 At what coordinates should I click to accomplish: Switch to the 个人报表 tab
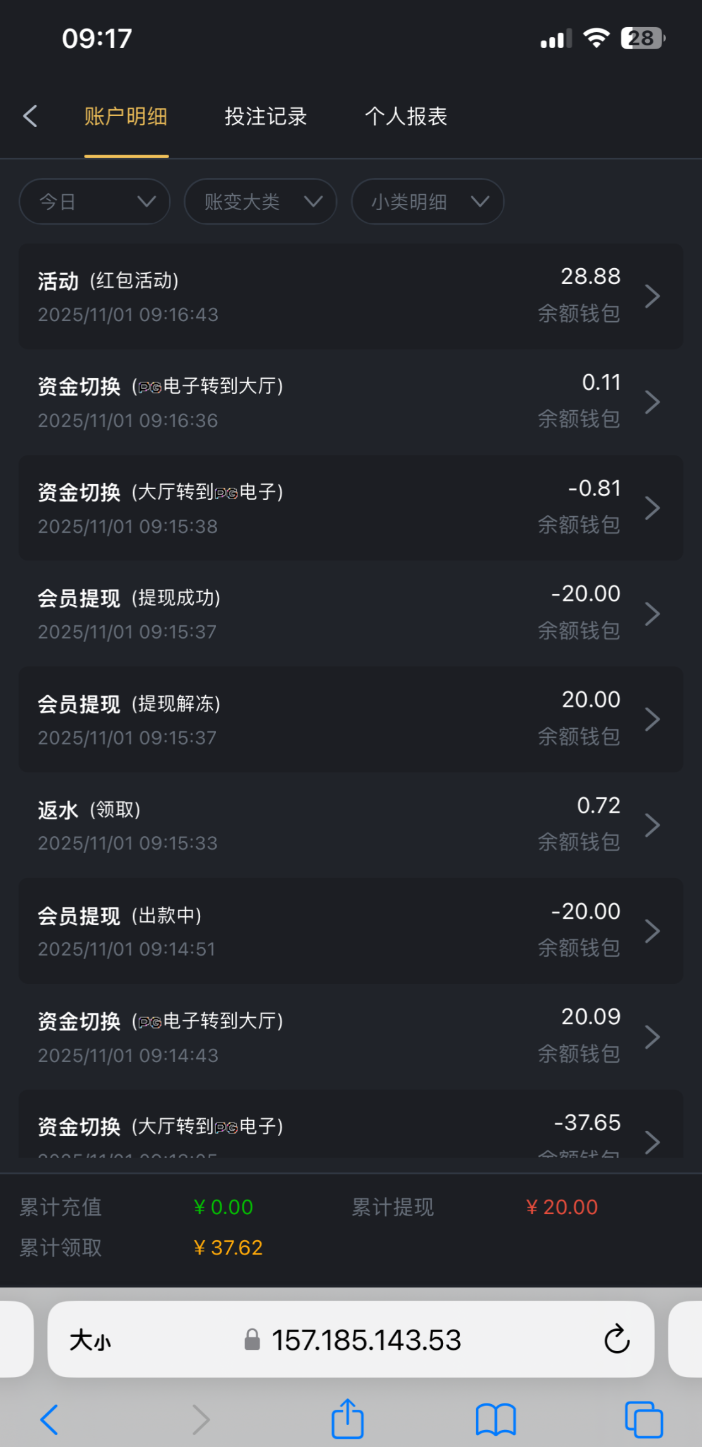point(406,117)
